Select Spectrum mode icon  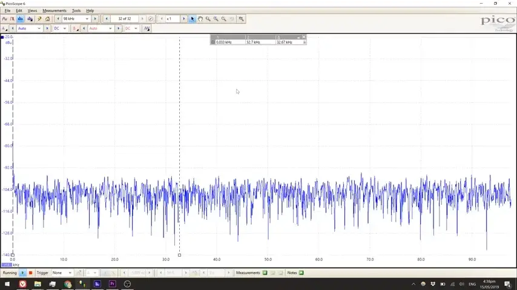tap(20, 19)
